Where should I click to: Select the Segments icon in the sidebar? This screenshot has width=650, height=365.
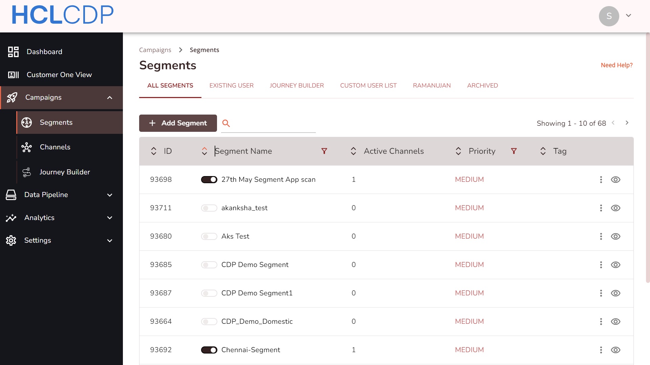(26, 122)
